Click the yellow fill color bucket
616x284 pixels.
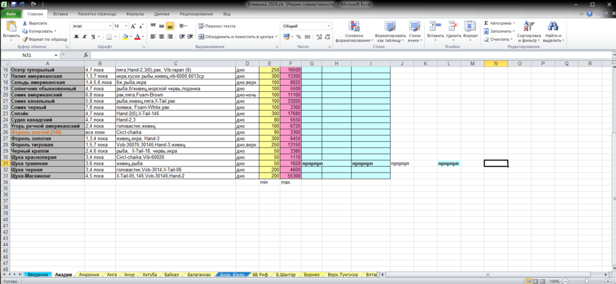pos(125,36)
